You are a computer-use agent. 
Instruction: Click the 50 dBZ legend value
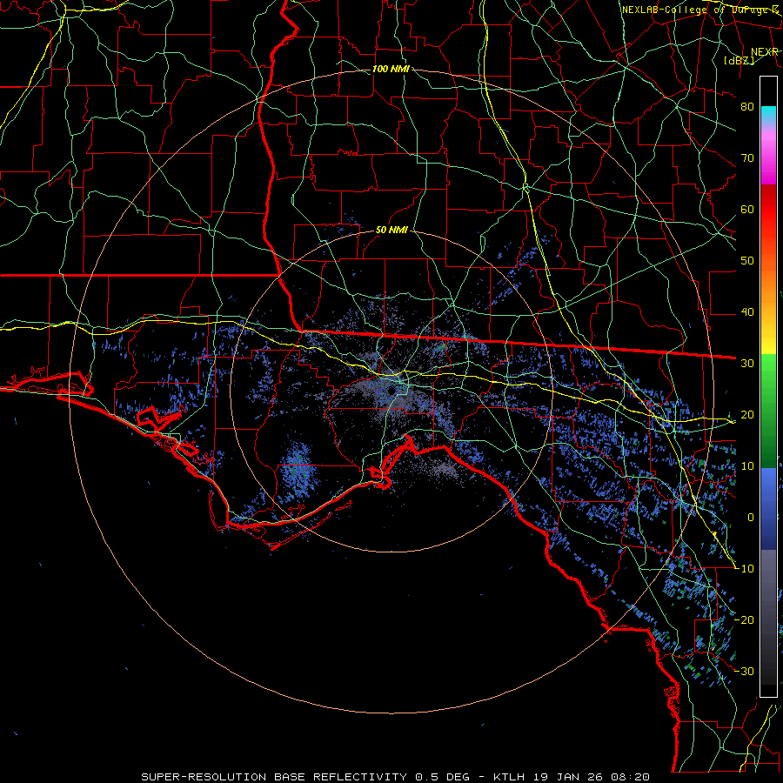[x=747, y=261]
